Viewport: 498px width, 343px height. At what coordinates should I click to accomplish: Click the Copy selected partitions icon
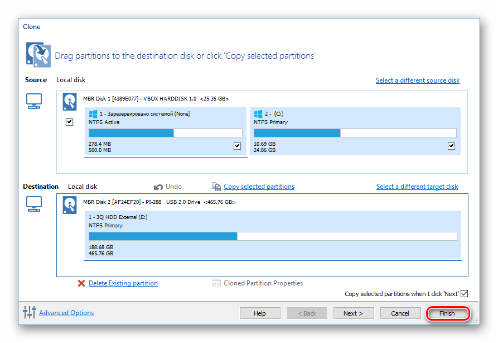click(216, 187)
